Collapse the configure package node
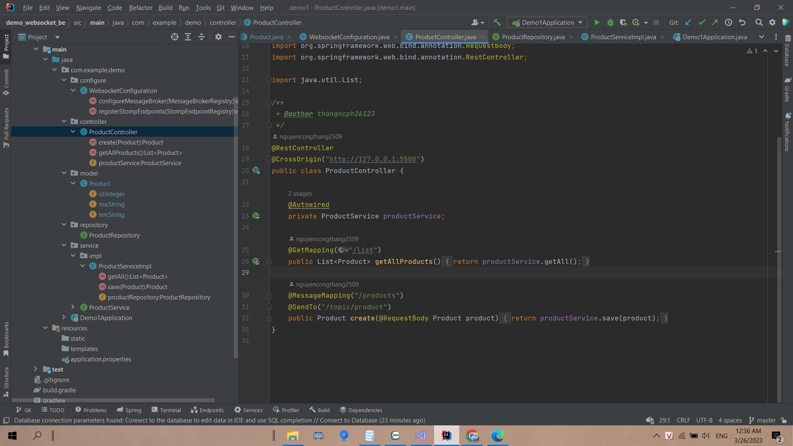Viewport: 793px width, 446px height. pos(64,80)
